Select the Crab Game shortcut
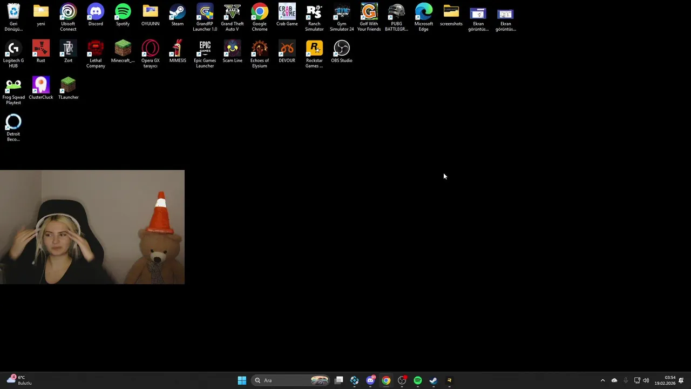The image size is (691, 389). pyautogui.click(x=287, y=15)
